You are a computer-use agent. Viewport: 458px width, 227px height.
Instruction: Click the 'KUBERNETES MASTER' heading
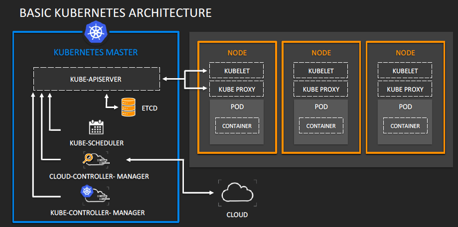click(x=96, y=53)
